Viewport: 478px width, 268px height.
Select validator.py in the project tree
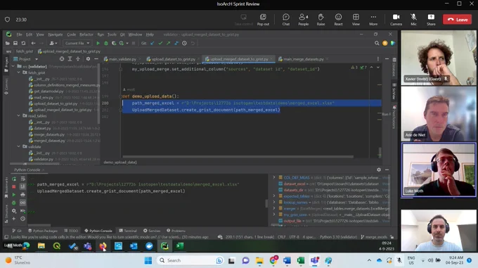pos(44,159)
